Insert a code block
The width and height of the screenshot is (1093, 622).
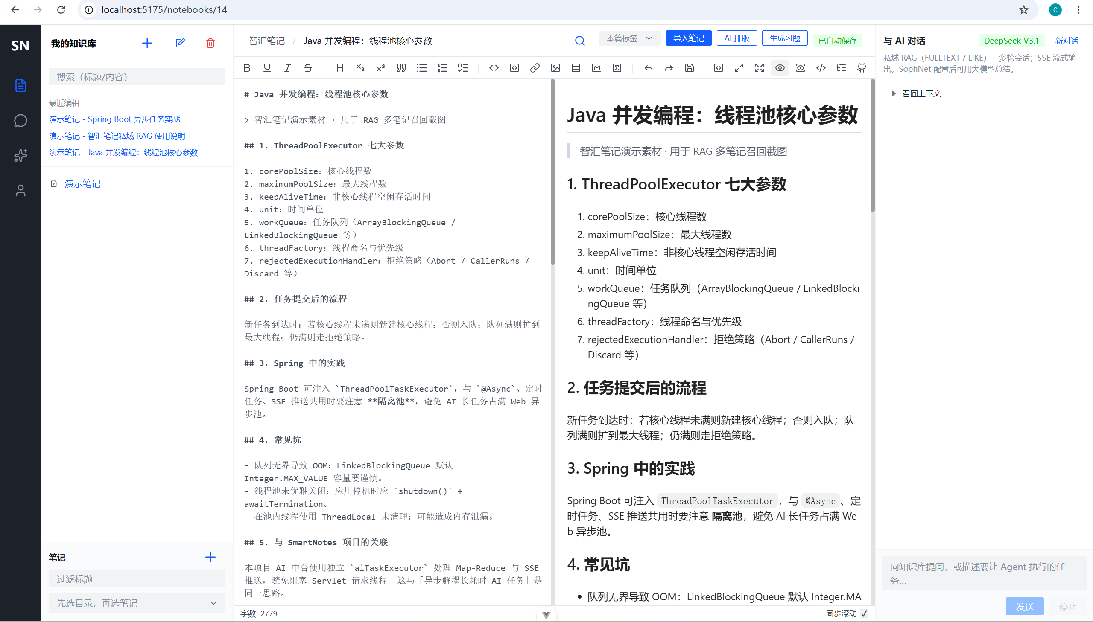tap(514, 68)
